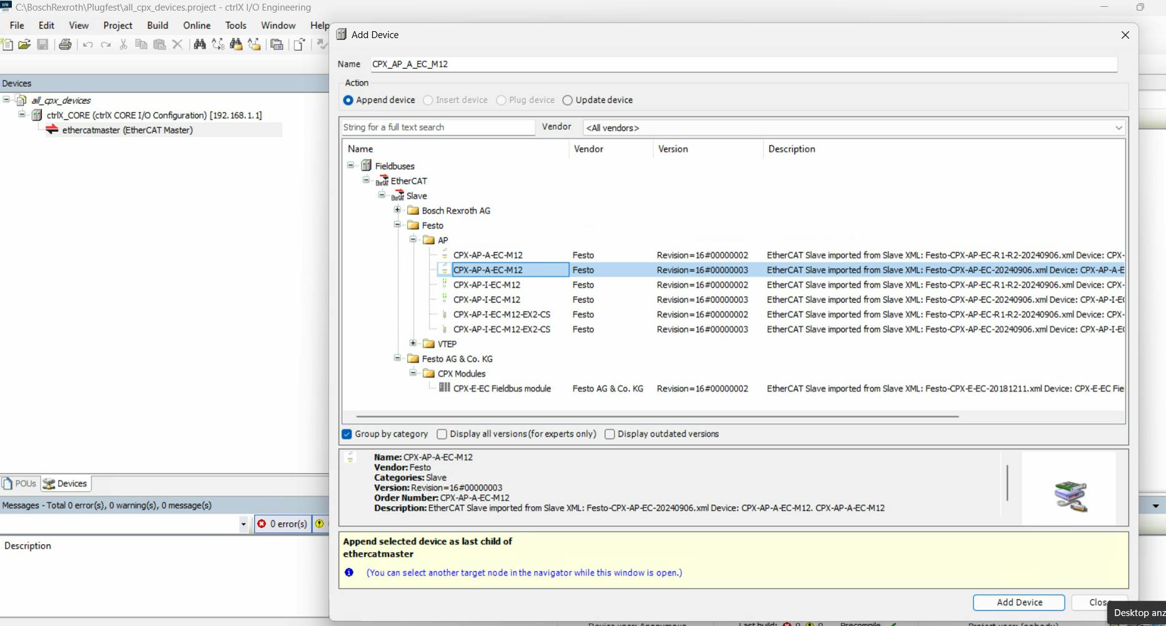
Task: Click the Delete X toolbar icon
Action: coord(177,44)
